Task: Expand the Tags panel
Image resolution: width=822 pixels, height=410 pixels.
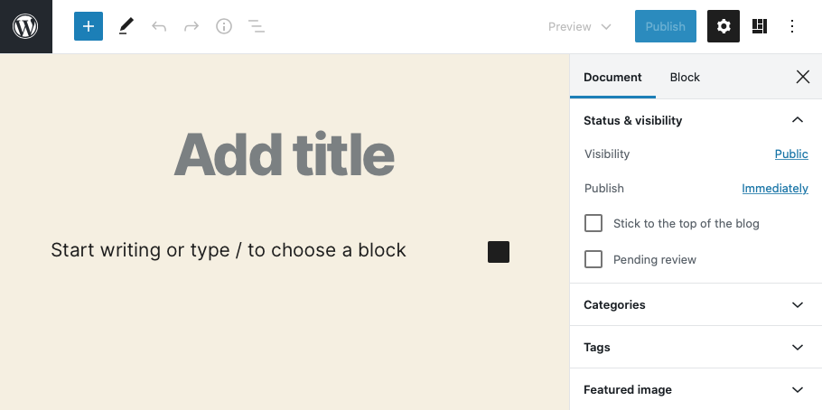Action: pyautogui.click(x=696, y=347)
